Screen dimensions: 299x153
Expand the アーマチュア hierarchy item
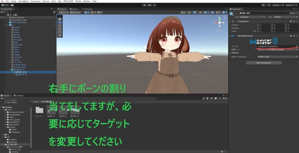tap(10, 62)
